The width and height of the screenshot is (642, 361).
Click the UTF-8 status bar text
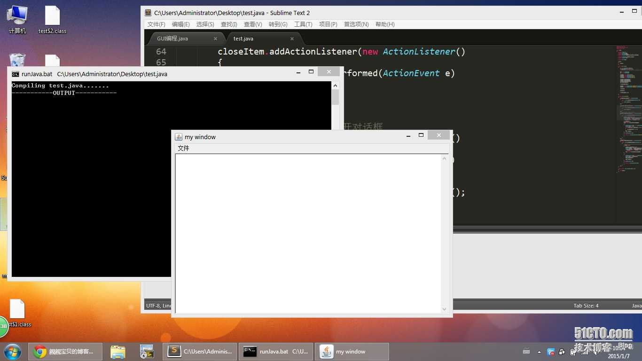tap(153, 306)
